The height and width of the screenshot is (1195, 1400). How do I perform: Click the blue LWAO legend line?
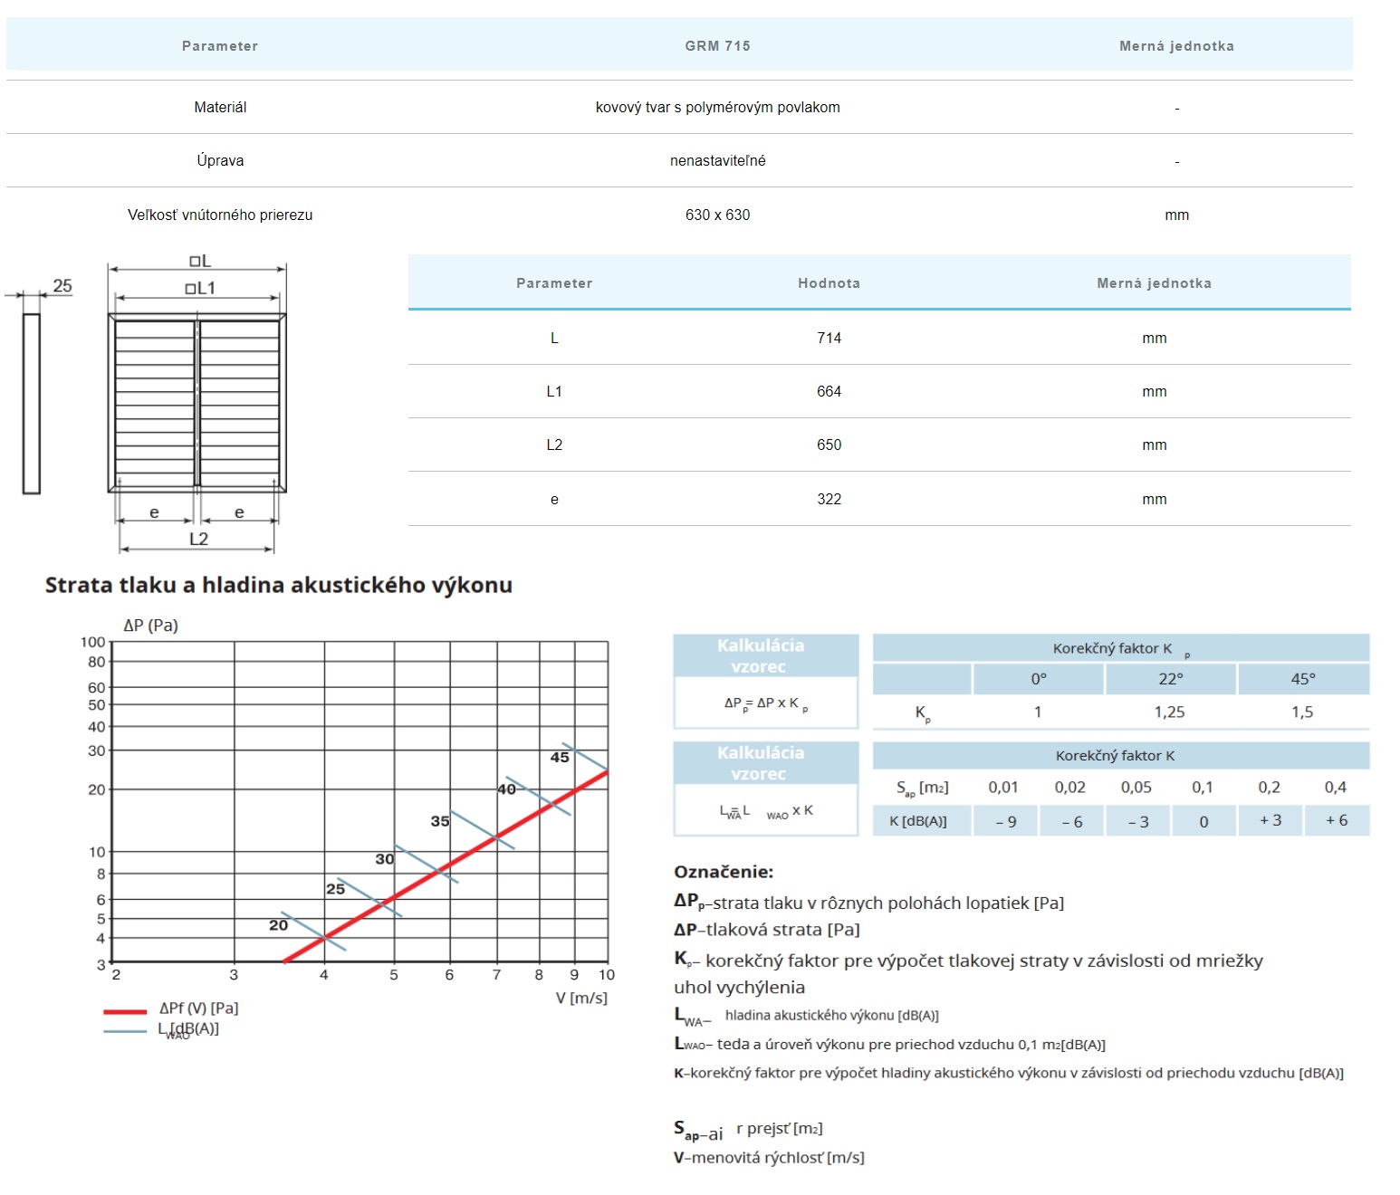[125, 1031]
